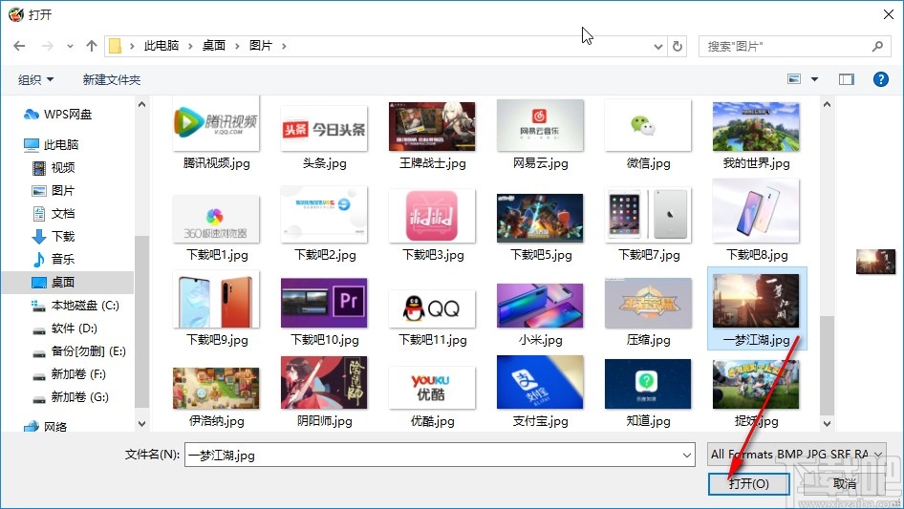Click file list scrollbar down arrow

(x=827, y=423)
